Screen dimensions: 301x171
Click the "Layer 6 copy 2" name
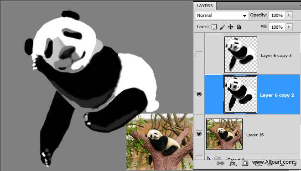[277, 95]
